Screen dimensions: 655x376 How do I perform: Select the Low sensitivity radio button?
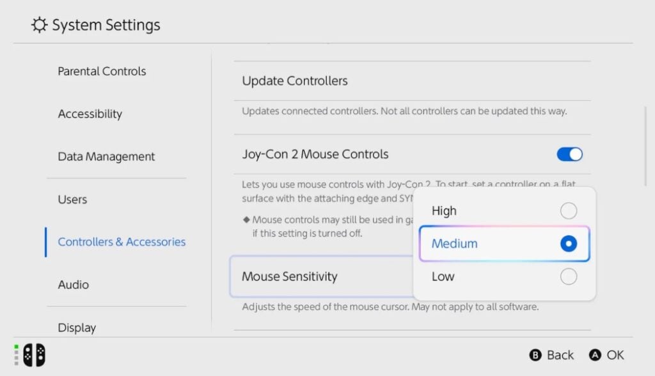[568, 276]
